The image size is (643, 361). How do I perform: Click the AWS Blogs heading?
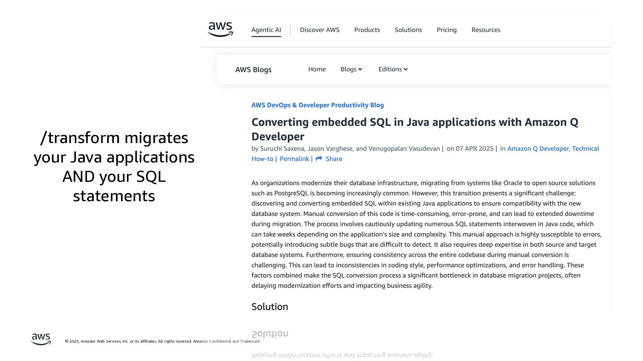point(253,70)
